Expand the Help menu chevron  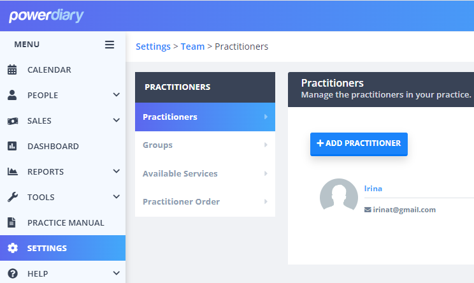[x=117, y=273]
